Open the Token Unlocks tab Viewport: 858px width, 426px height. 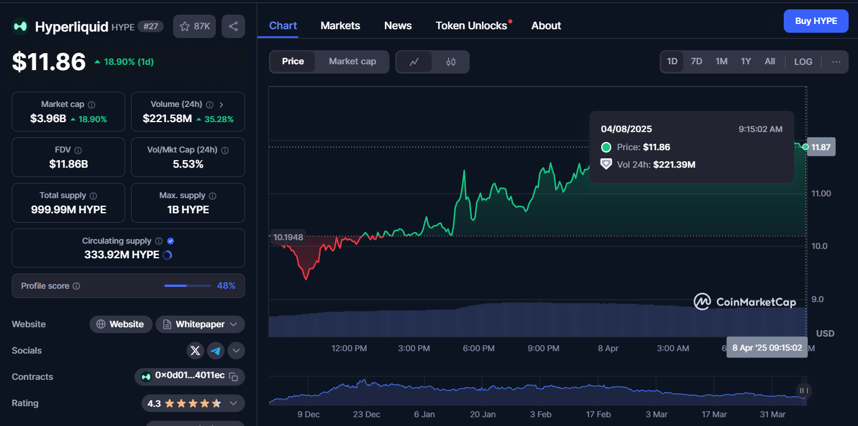click(x=471, y=26)
